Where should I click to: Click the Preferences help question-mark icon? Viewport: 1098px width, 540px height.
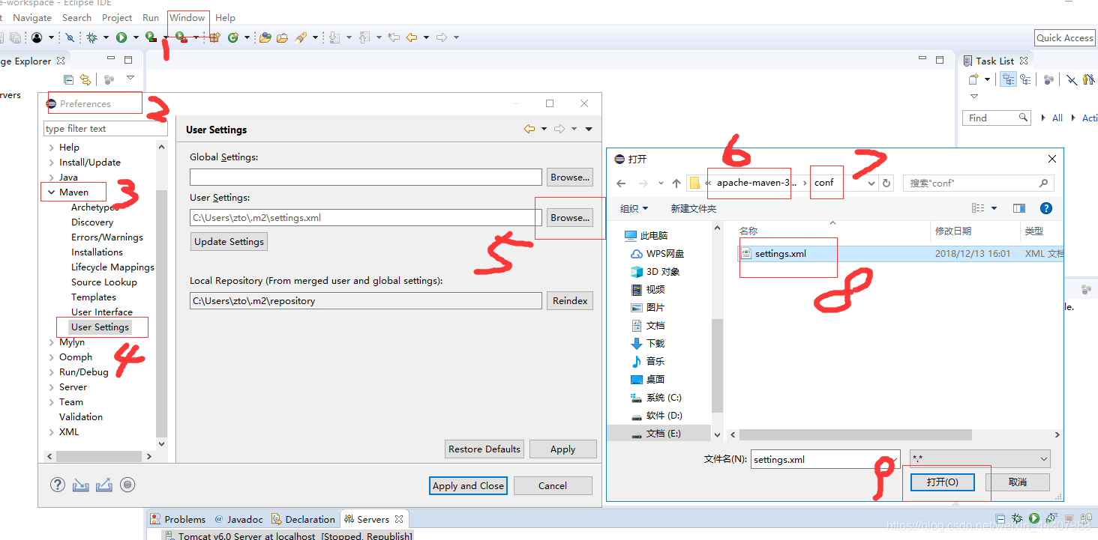58,485
